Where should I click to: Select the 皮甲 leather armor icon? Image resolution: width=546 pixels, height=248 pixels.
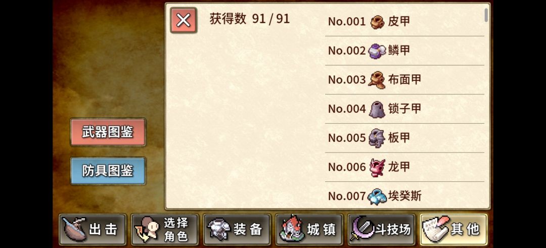click(x=377, y=22)
